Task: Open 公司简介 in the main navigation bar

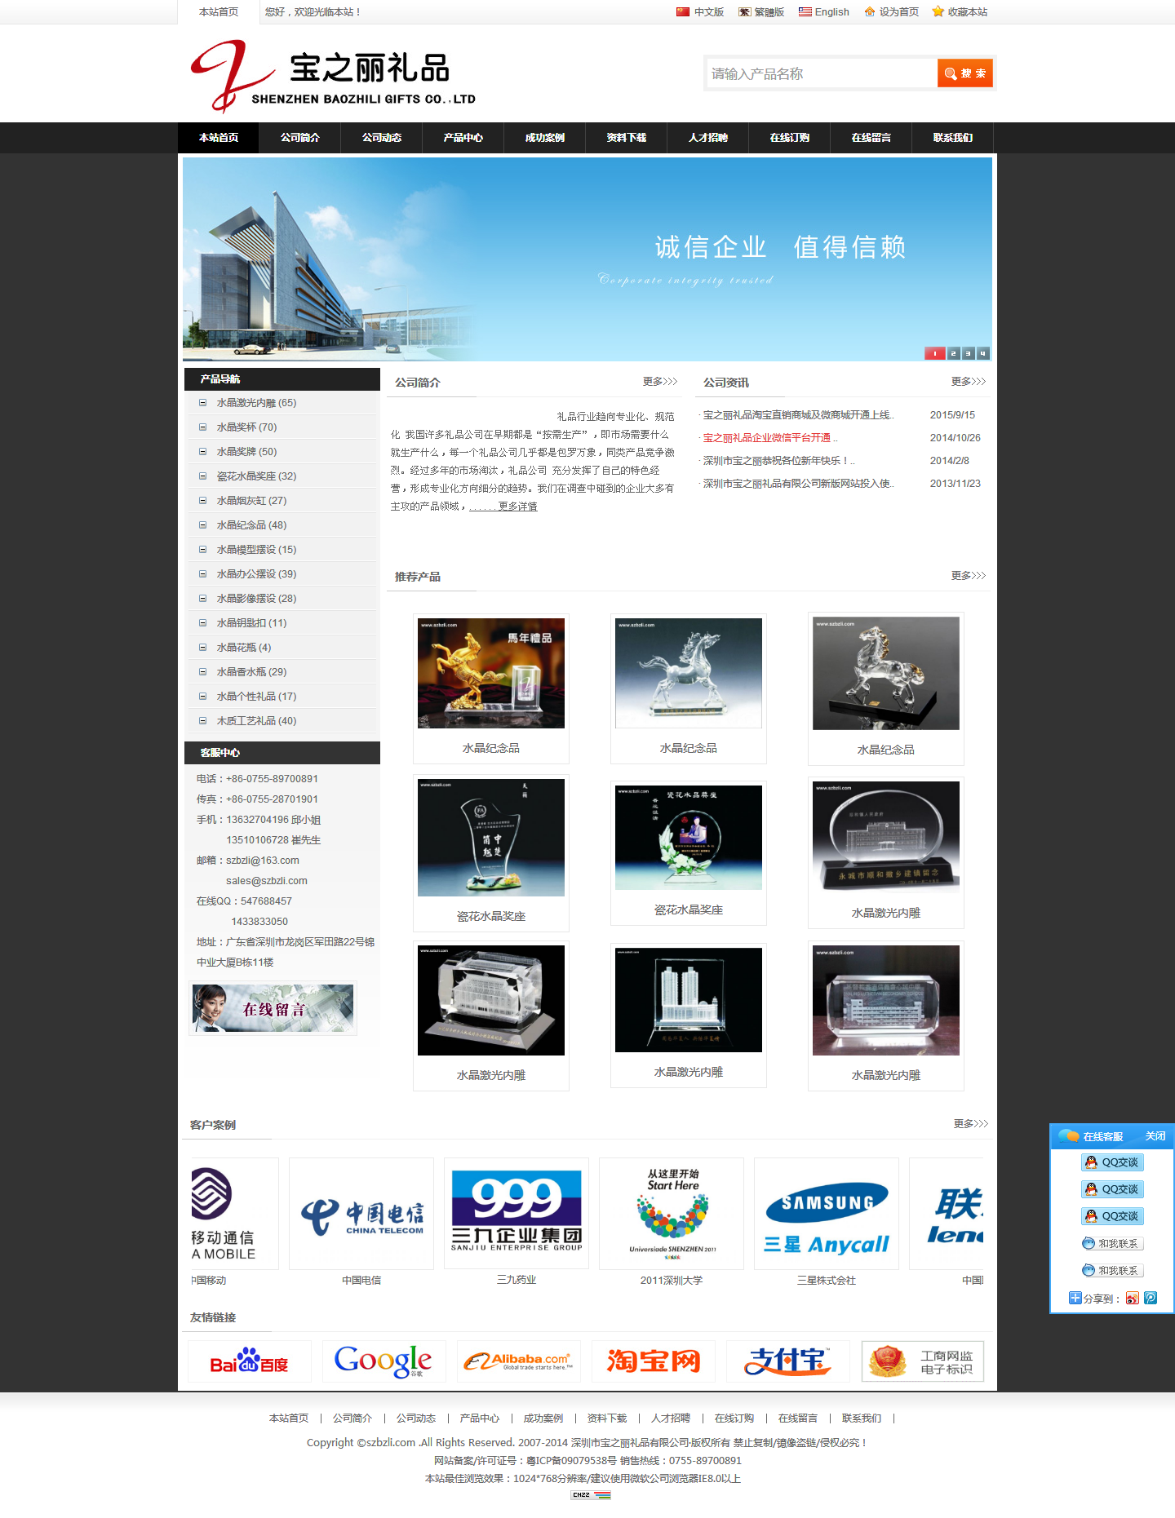Action: click(300, 138)
